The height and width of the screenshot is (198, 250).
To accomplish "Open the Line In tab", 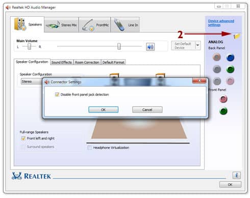I will point(125,25).
